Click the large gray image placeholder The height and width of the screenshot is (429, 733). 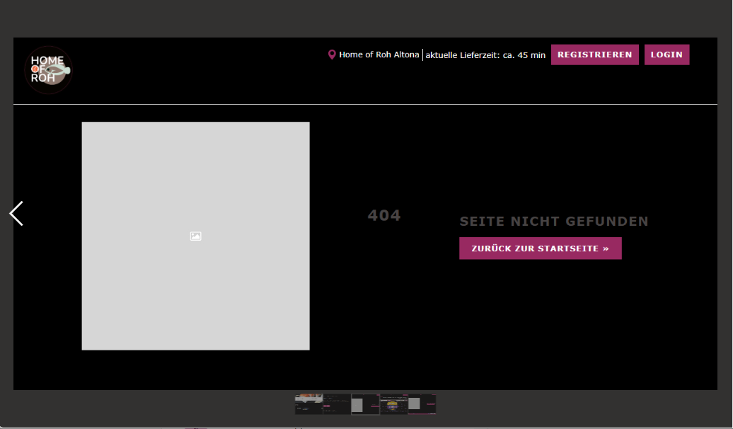(195, 177)
